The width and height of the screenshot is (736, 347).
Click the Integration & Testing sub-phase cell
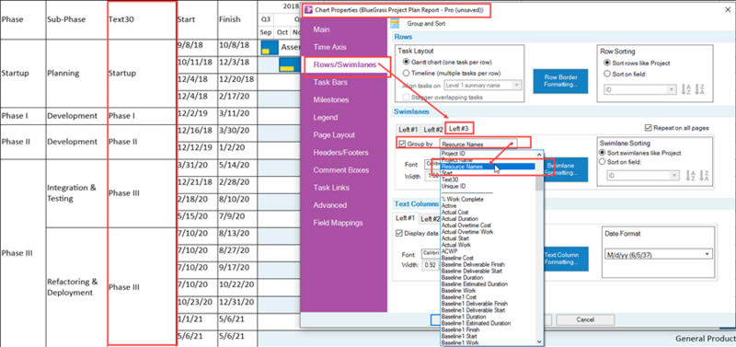(x=76, y=193)
